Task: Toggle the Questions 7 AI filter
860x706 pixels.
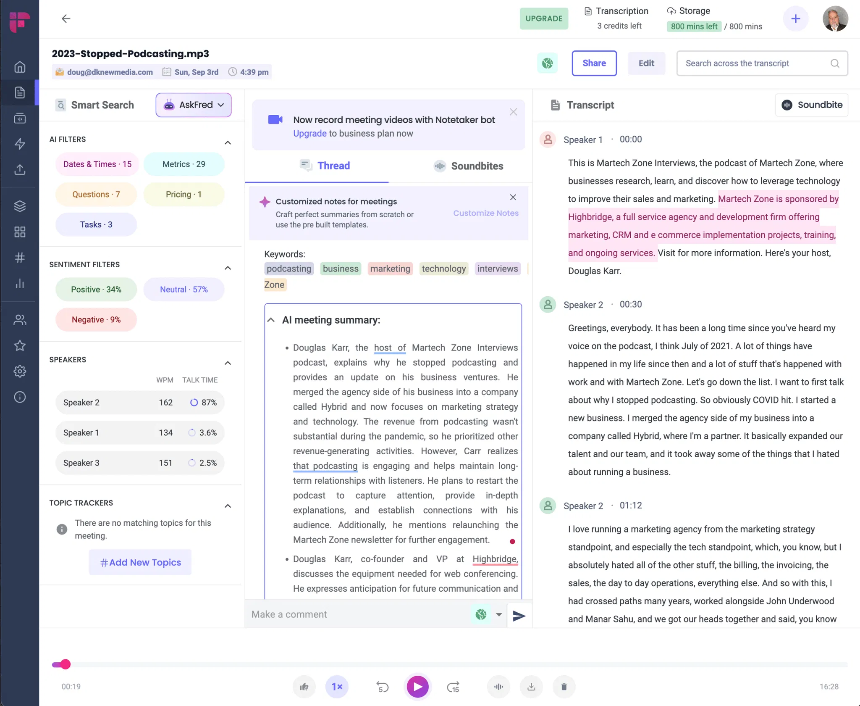Action: tap(96, 195)
